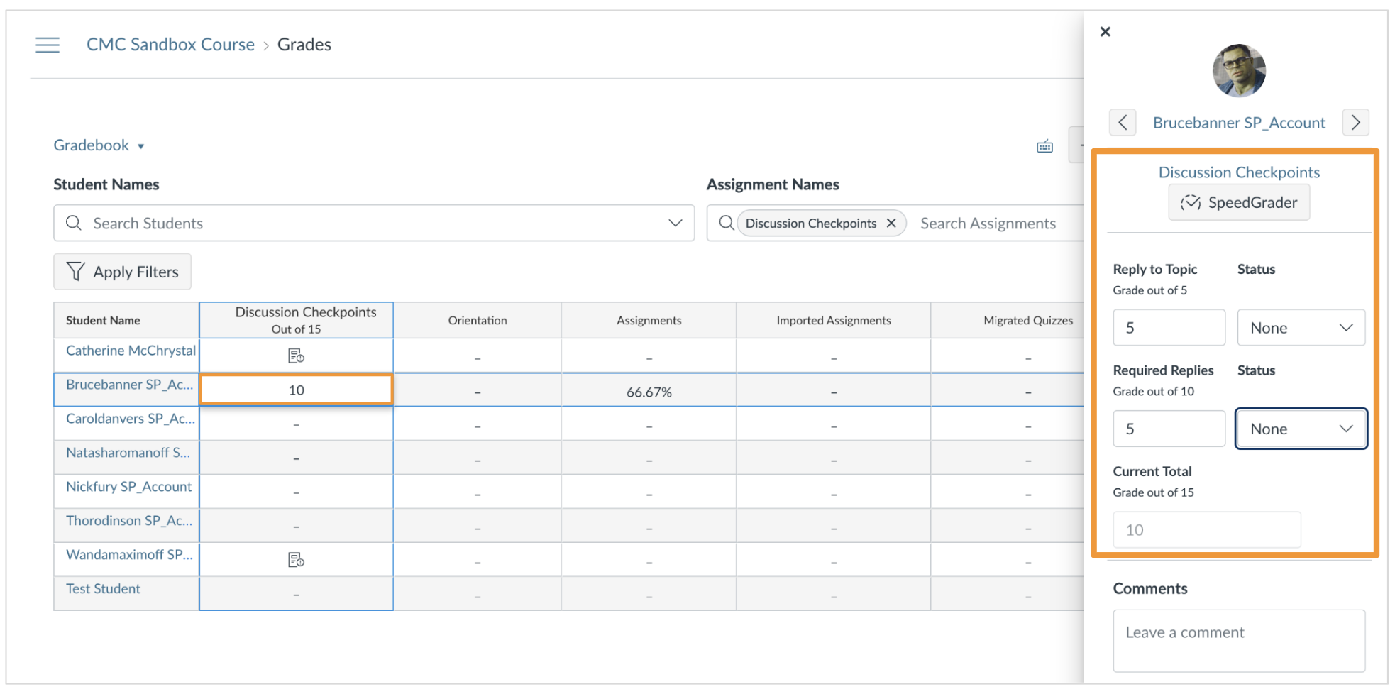Open the Reply to Topic Status dropdown
1395x694 pixels.
(x=1301, y=327)
